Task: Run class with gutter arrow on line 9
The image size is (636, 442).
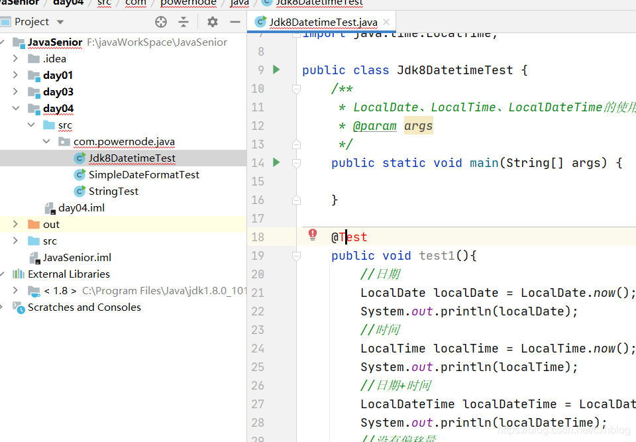Action: (x=277, y=70)
